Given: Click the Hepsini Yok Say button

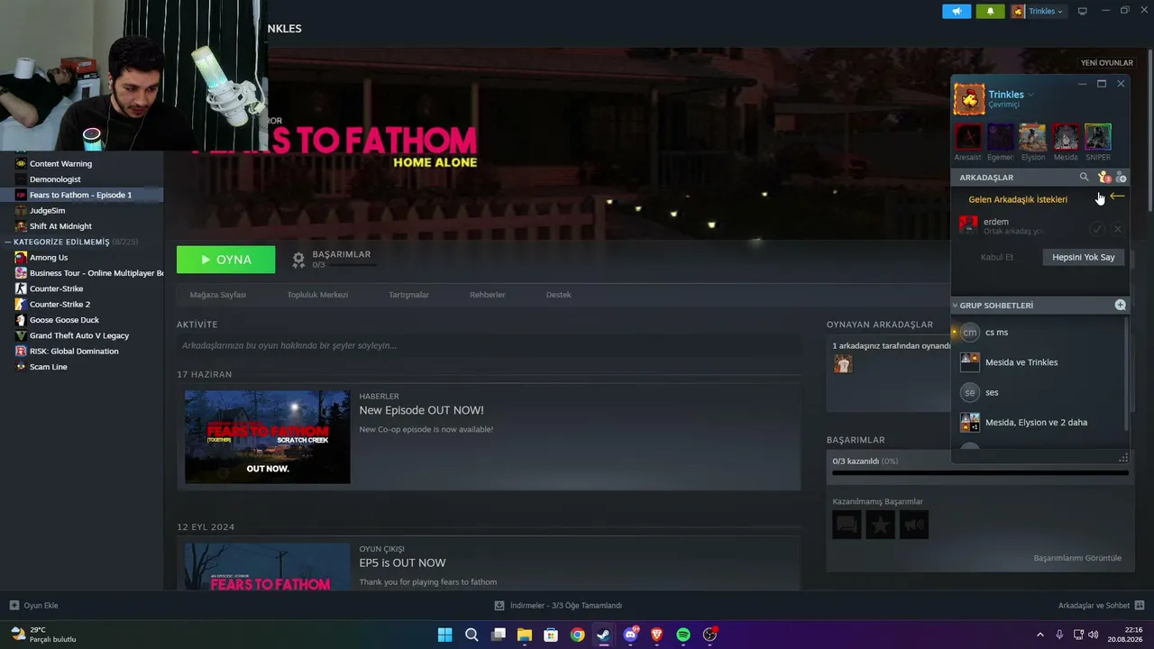Looking at the screenshot, I should coord(1084,257).
